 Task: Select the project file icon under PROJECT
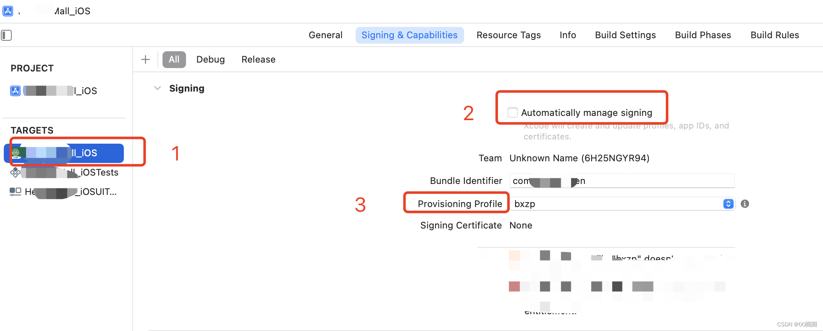tap(16, 91)
